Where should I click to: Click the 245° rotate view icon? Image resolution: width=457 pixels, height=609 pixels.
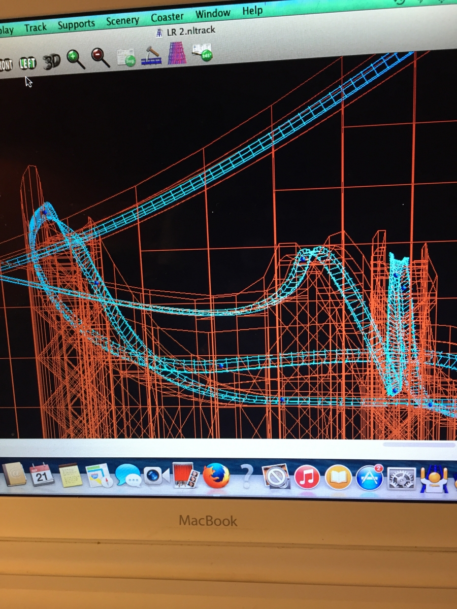[x=202, y=52]
